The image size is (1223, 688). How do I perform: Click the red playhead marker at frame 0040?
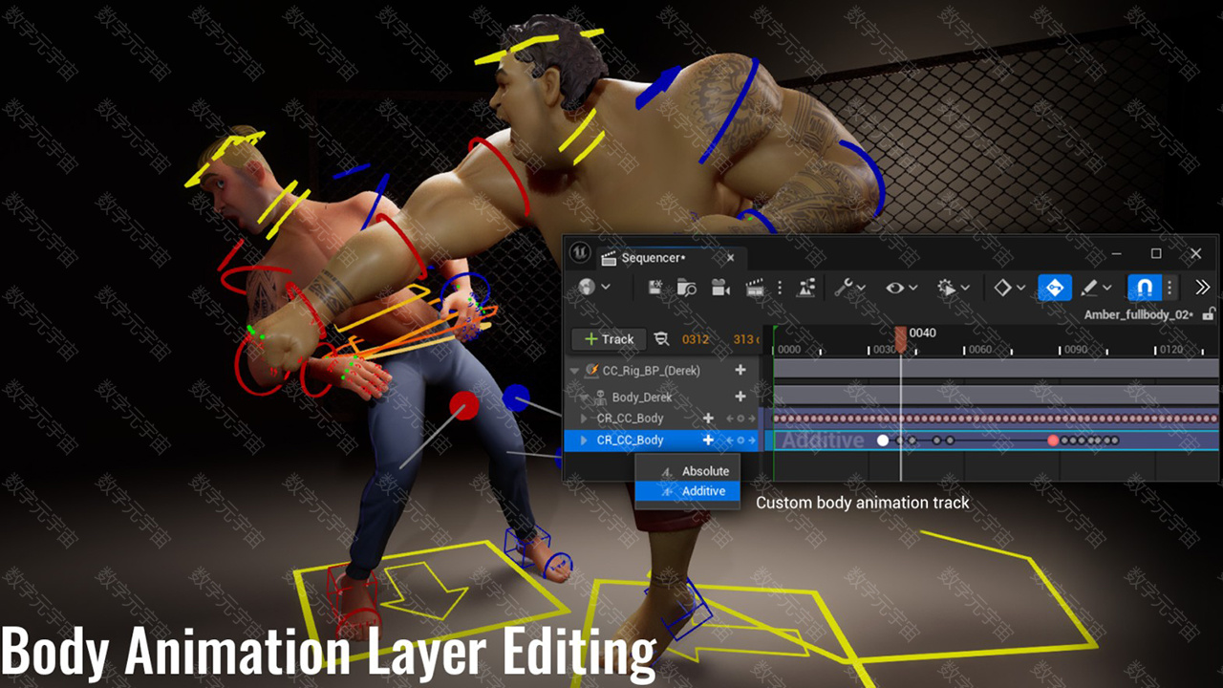pyautogui.click(x=900, y=337)
